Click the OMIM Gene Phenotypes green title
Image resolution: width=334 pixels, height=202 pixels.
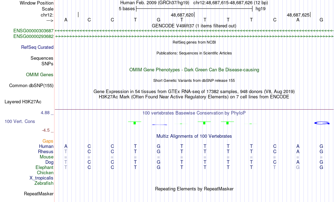[194, 70]
